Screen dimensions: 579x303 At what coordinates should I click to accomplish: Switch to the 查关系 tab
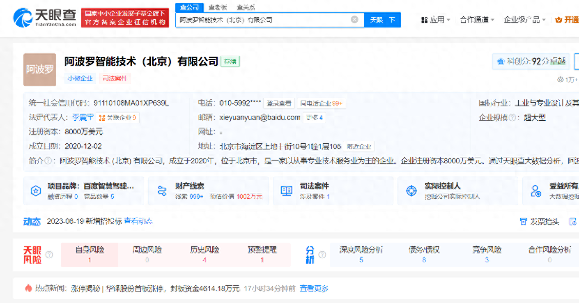pos(246,7)
